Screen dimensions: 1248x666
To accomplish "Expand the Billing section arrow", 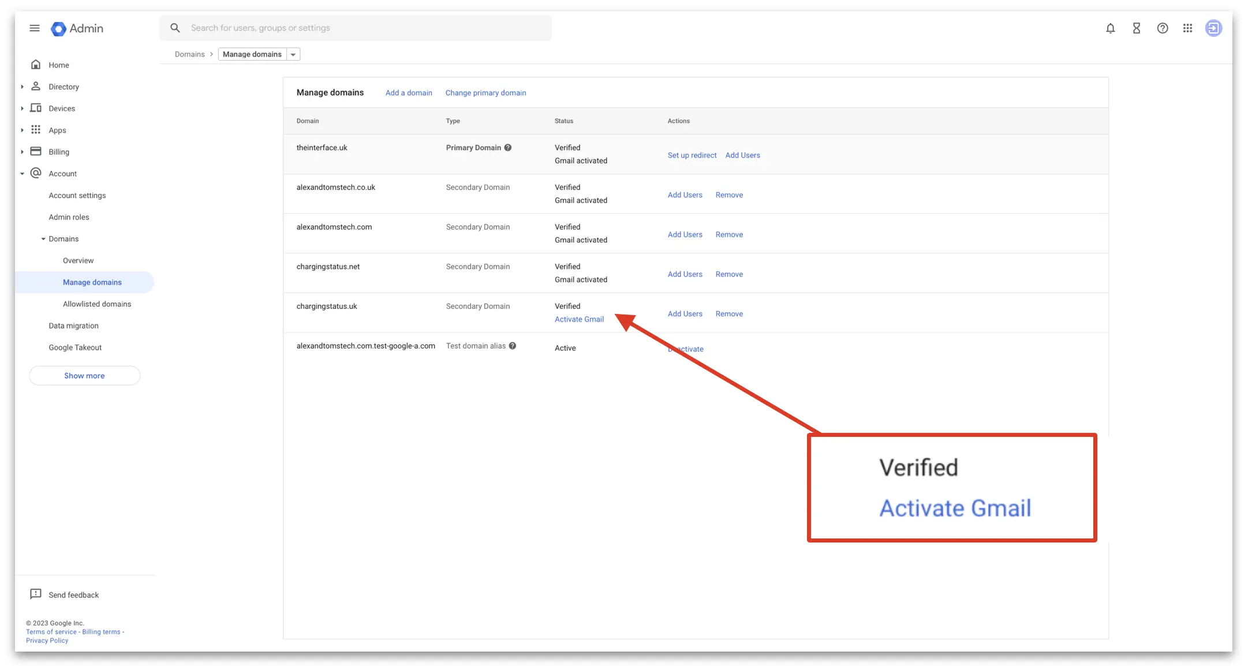I will point(22,152).
